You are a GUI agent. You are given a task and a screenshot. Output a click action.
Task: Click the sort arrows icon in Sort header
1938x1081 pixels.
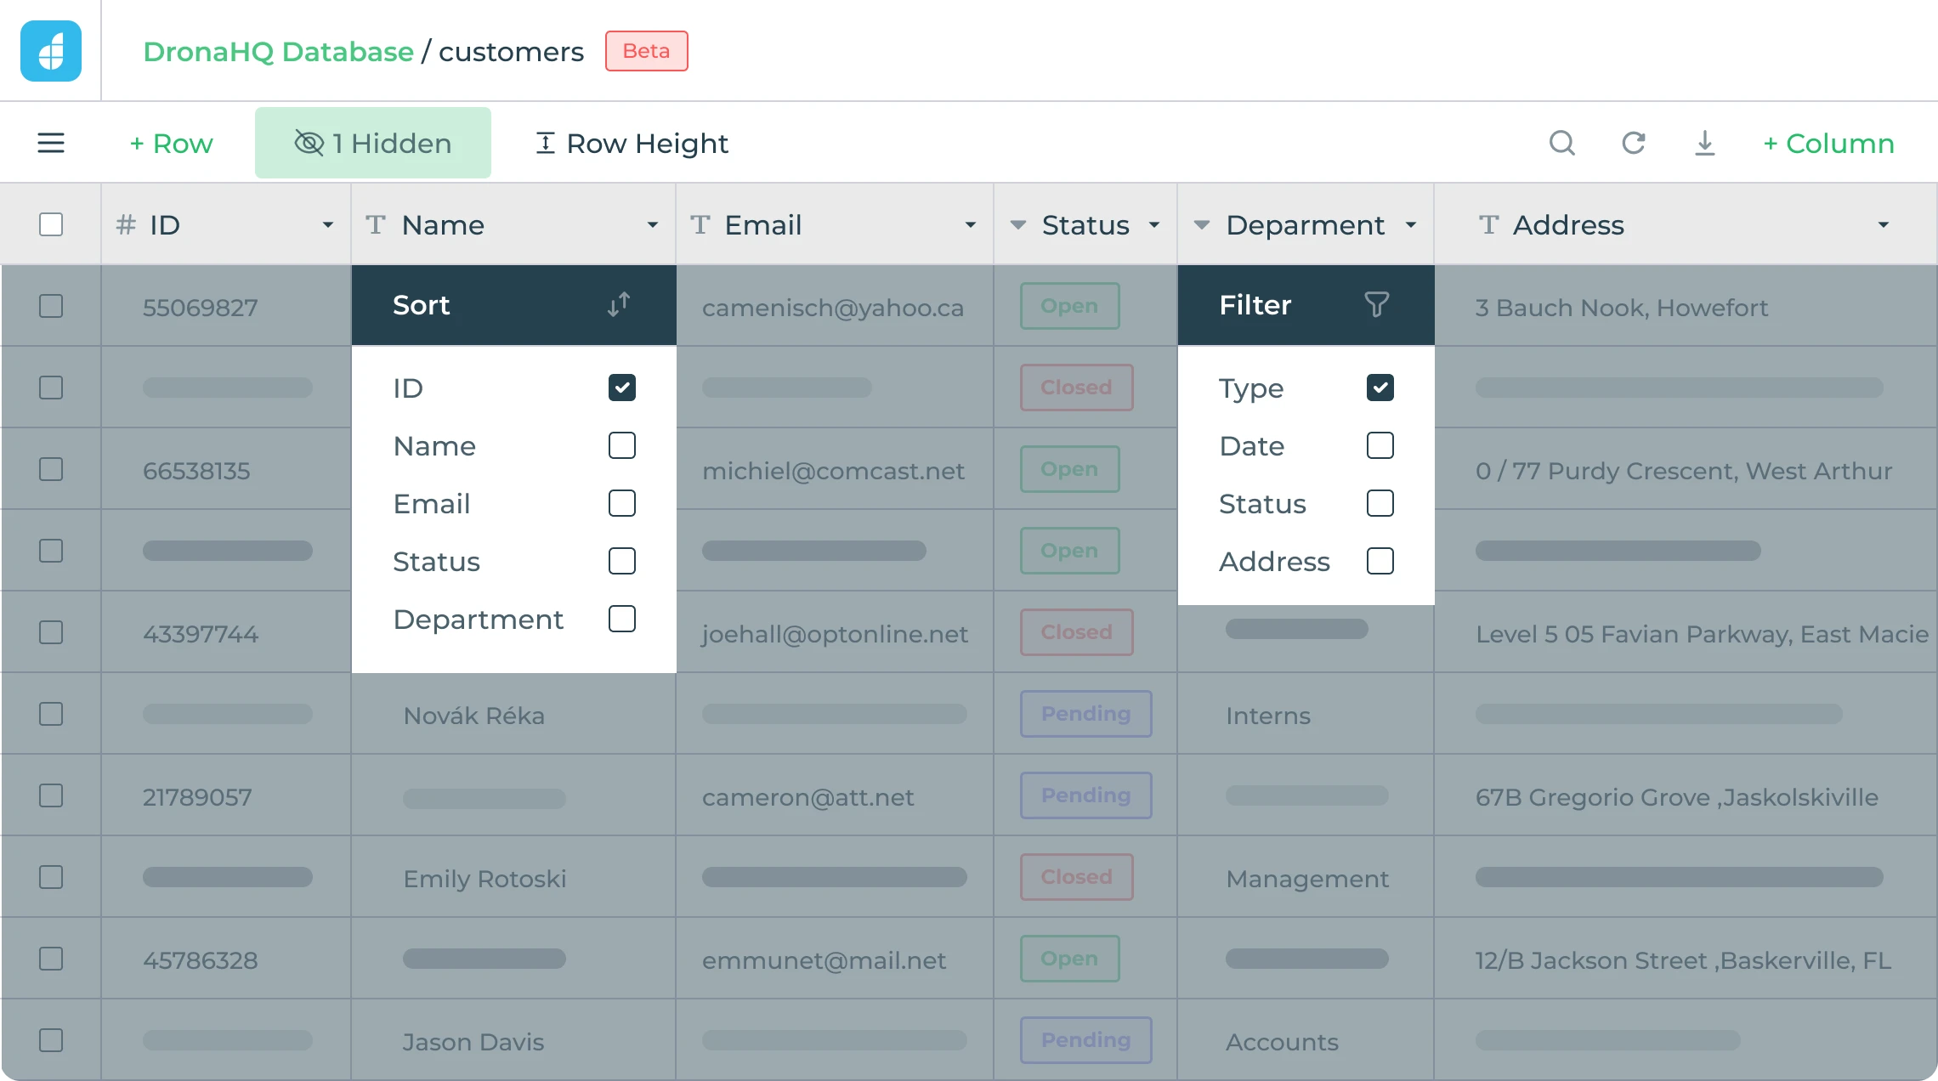tap(619, 304)
